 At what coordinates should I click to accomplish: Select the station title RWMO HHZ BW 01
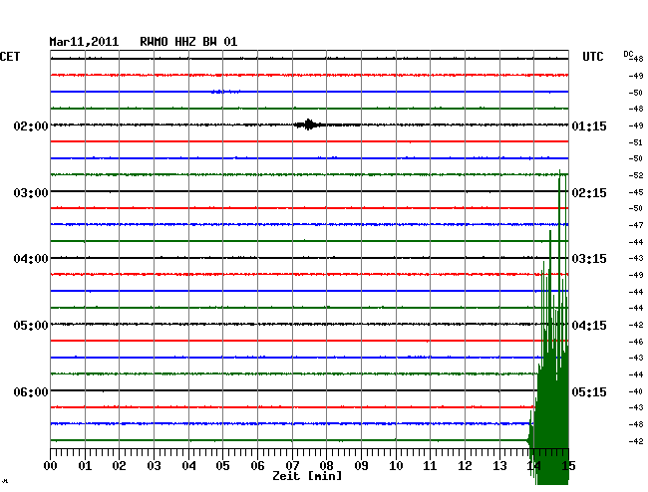188,42
